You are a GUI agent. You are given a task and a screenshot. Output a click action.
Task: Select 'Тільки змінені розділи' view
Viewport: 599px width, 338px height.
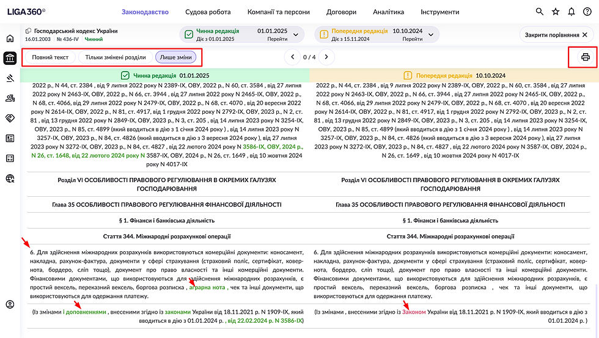pyautogui.click(x=116, y=57)
